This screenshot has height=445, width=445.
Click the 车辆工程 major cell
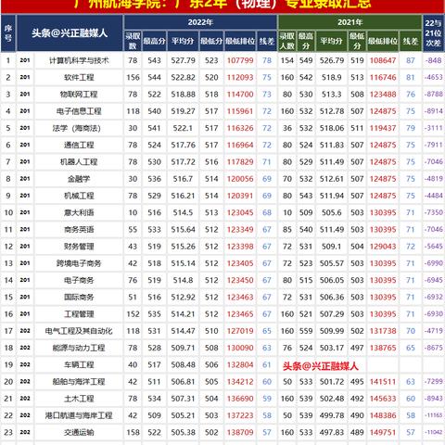coord(79,364)
